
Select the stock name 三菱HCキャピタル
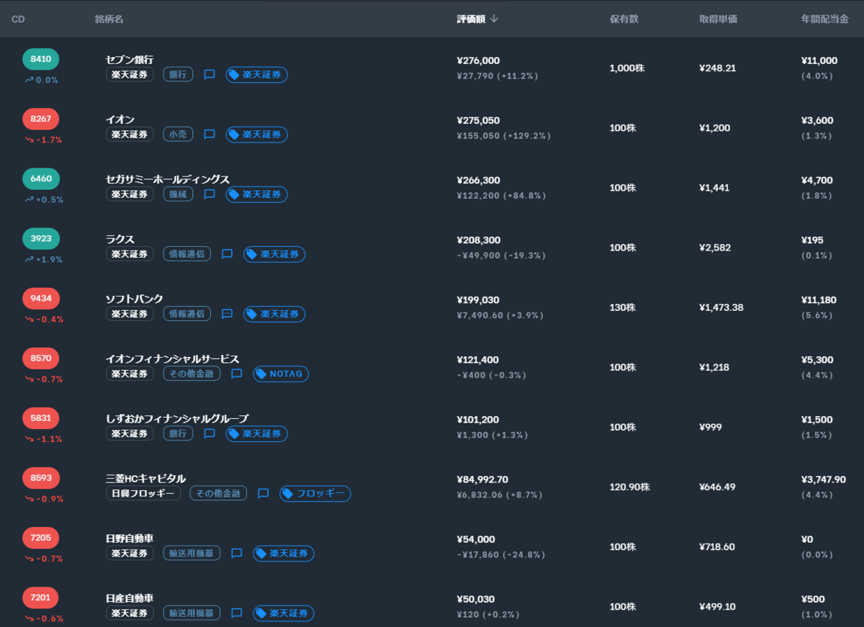click(x=145, y=479)
